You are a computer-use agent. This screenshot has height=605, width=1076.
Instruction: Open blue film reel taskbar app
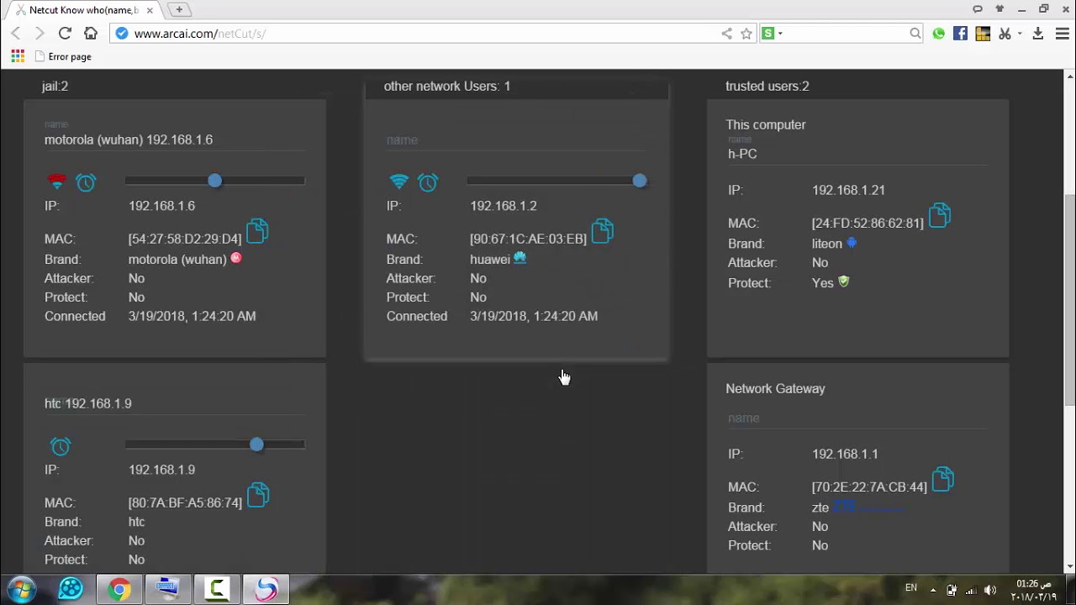click(x=71, y=590)
